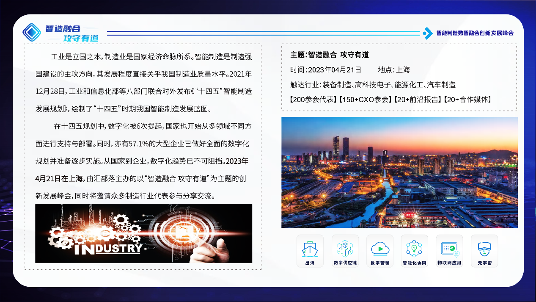
Task: Click the 物联网应用 icon tile
Action: pos(450,251)
